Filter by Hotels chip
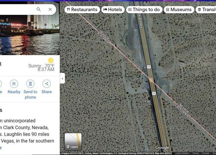This screenshot has width=216, height=155. [x=113, y=9]
